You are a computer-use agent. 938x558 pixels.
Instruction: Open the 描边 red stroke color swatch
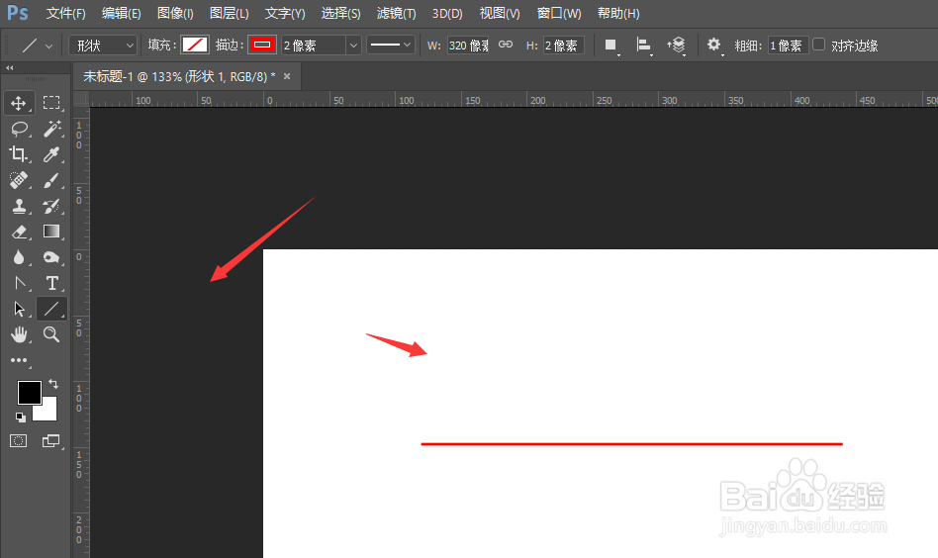click(262, 45)
